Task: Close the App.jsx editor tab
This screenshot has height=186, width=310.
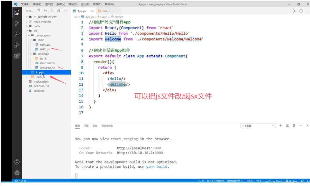Action: pos(92,11)
